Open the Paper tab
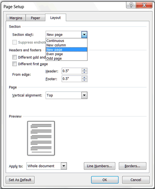 click(x=35, y=18)
